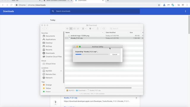This screenshot has width=190, height=107.
Task: Open Network in Finder sidebar
Action: click(x=49, y=78)
